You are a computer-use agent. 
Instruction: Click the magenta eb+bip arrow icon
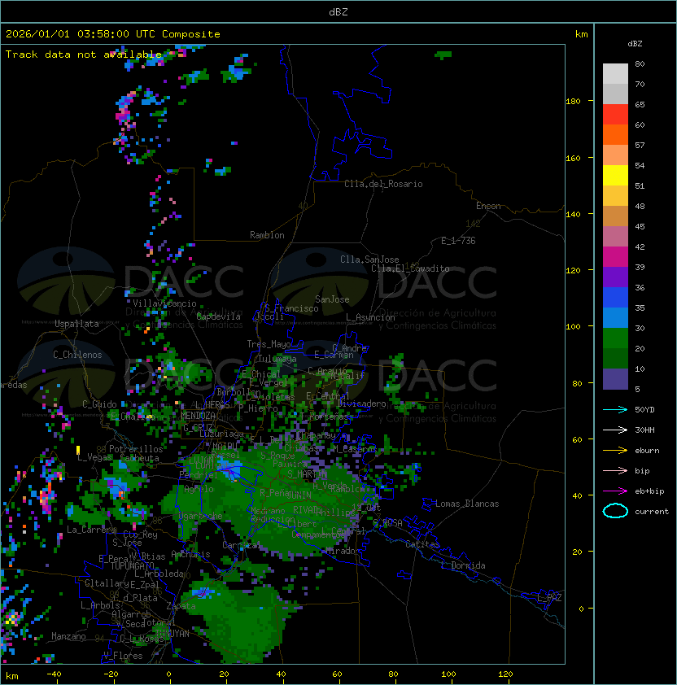click(x=615, y=491)
